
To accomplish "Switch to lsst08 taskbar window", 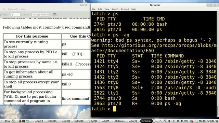I will (x=79, y=121).
